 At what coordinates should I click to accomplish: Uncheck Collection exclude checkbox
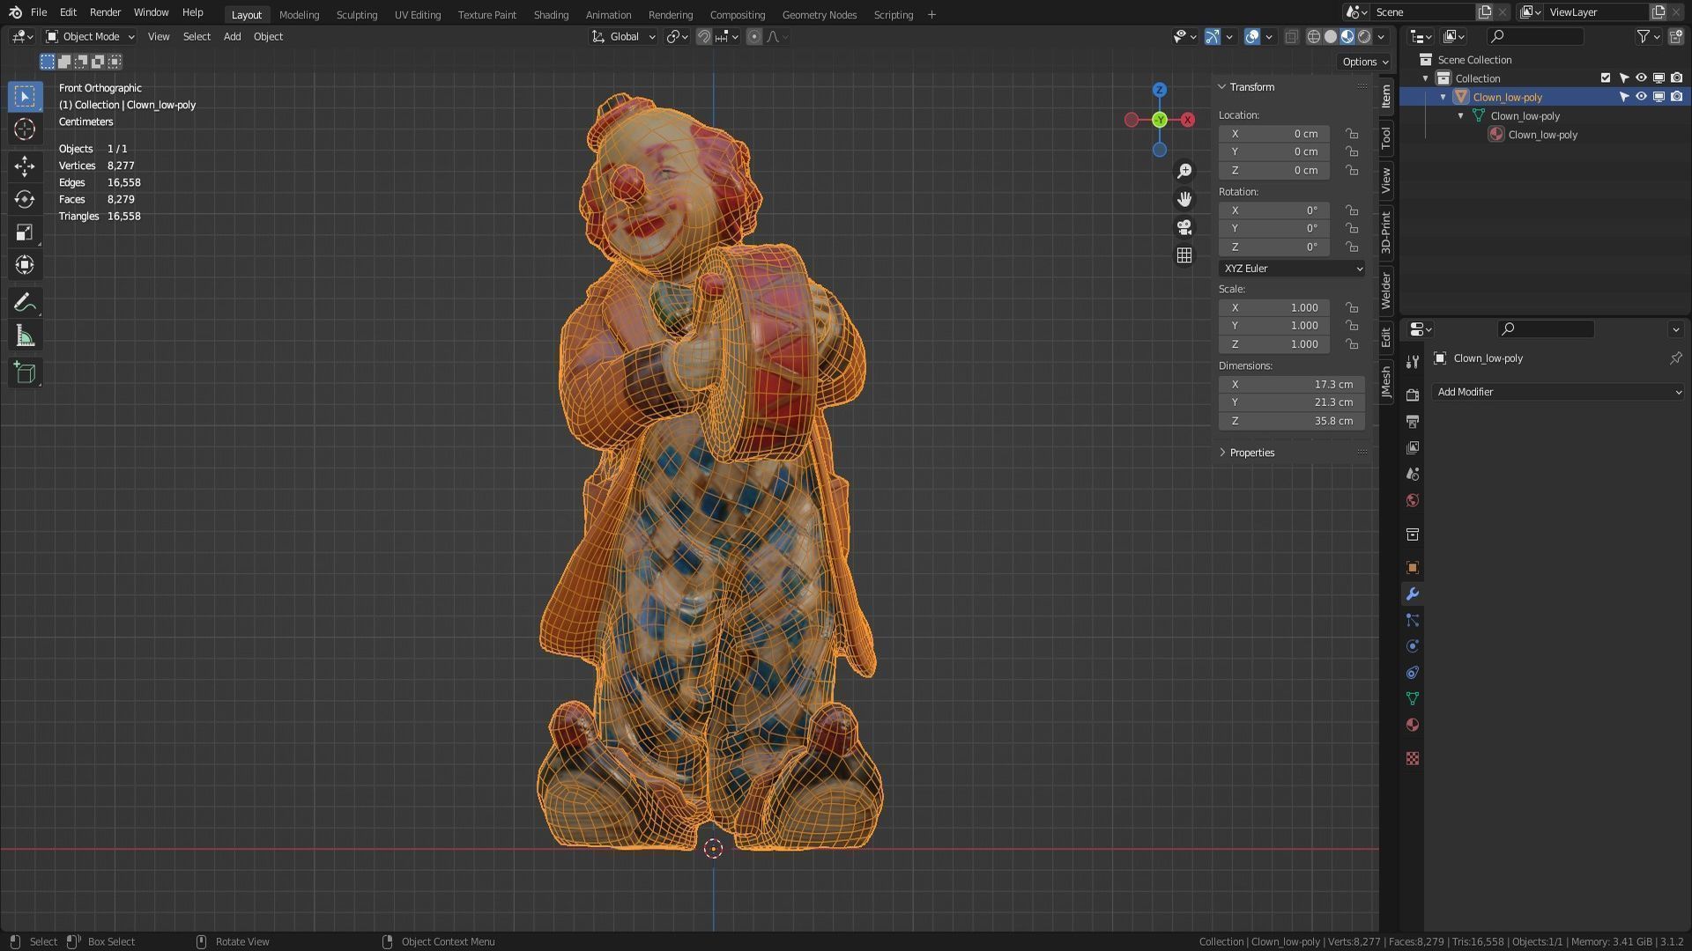[x=1606, y=78]
